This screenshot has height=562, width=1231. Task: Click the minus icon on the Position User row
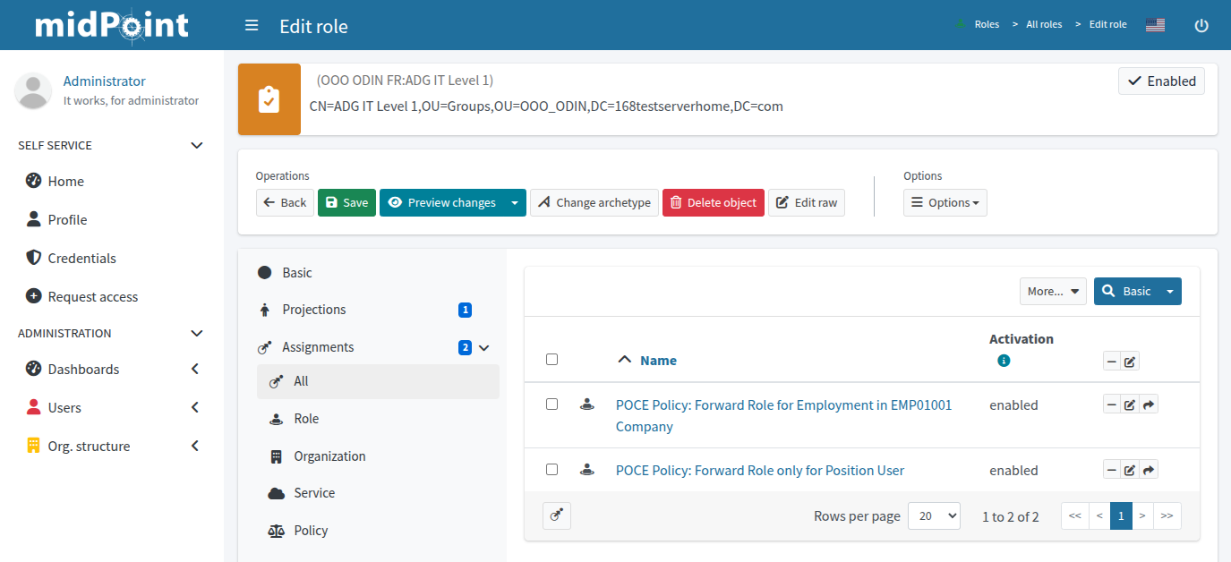click(x=1112, y=470)
